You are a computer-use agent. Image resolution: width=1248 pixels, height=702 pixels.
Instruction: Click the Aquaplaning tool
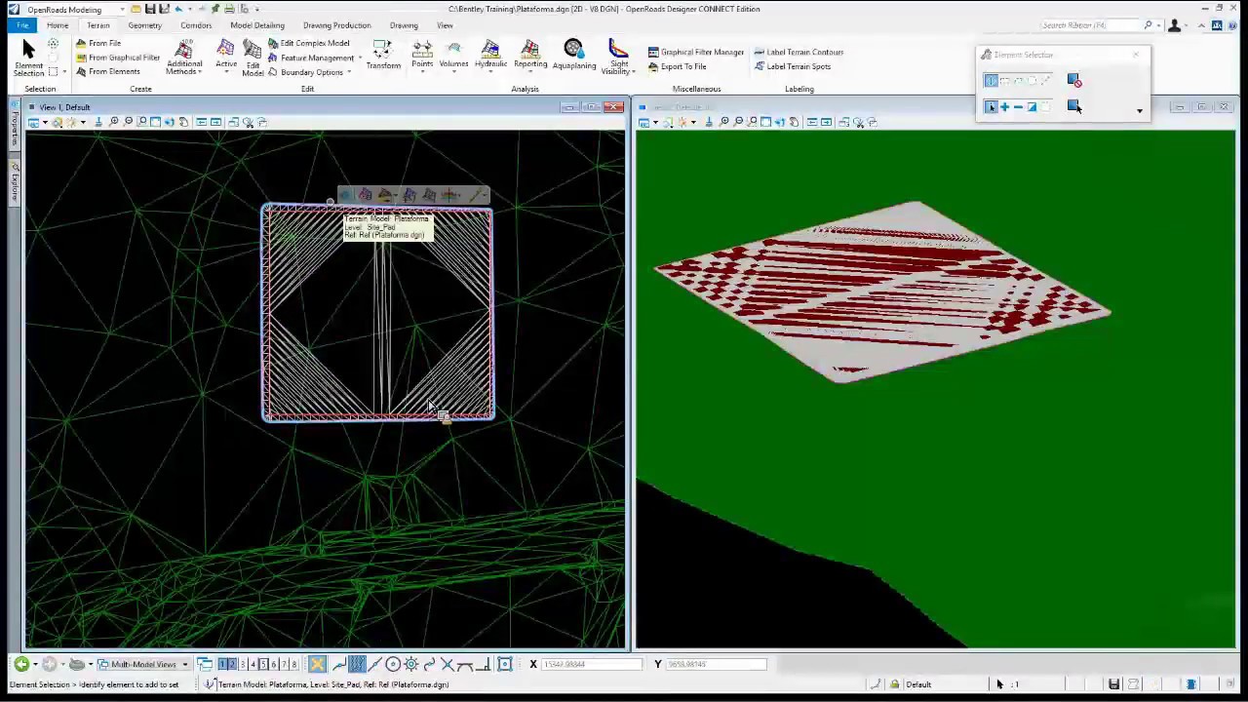574,56
